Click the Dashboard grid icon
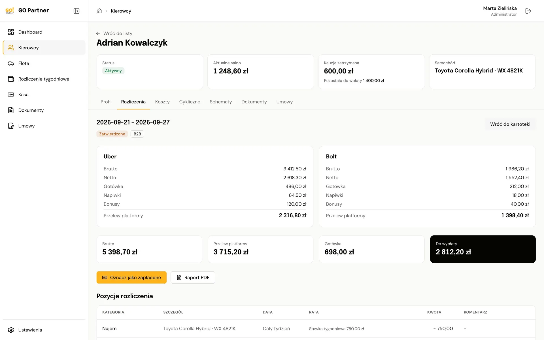The width and height of the screenshot is (544, 340). pos(11,32)
